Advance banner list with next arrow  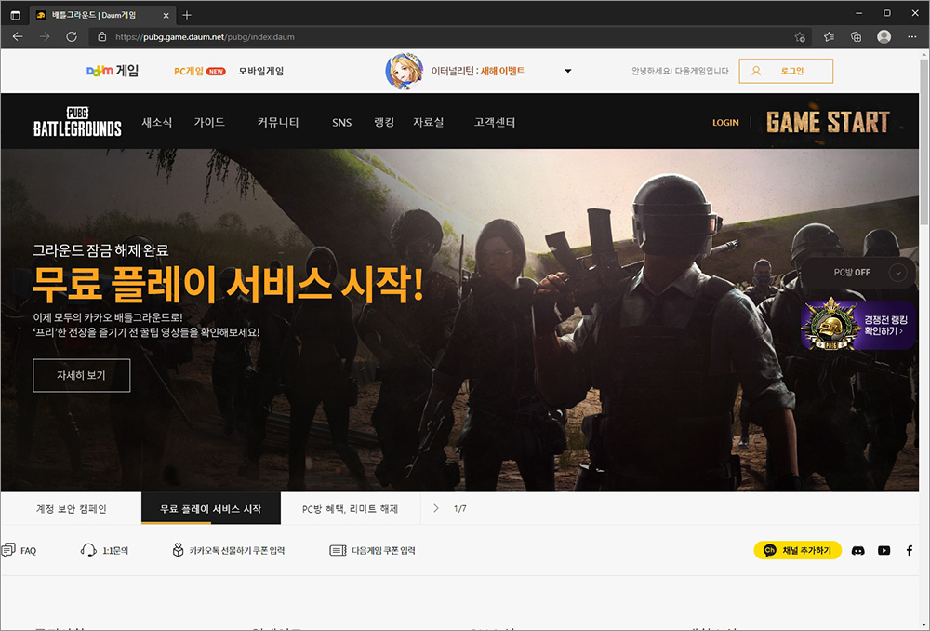pyautogui.click(x=436, y=508)
